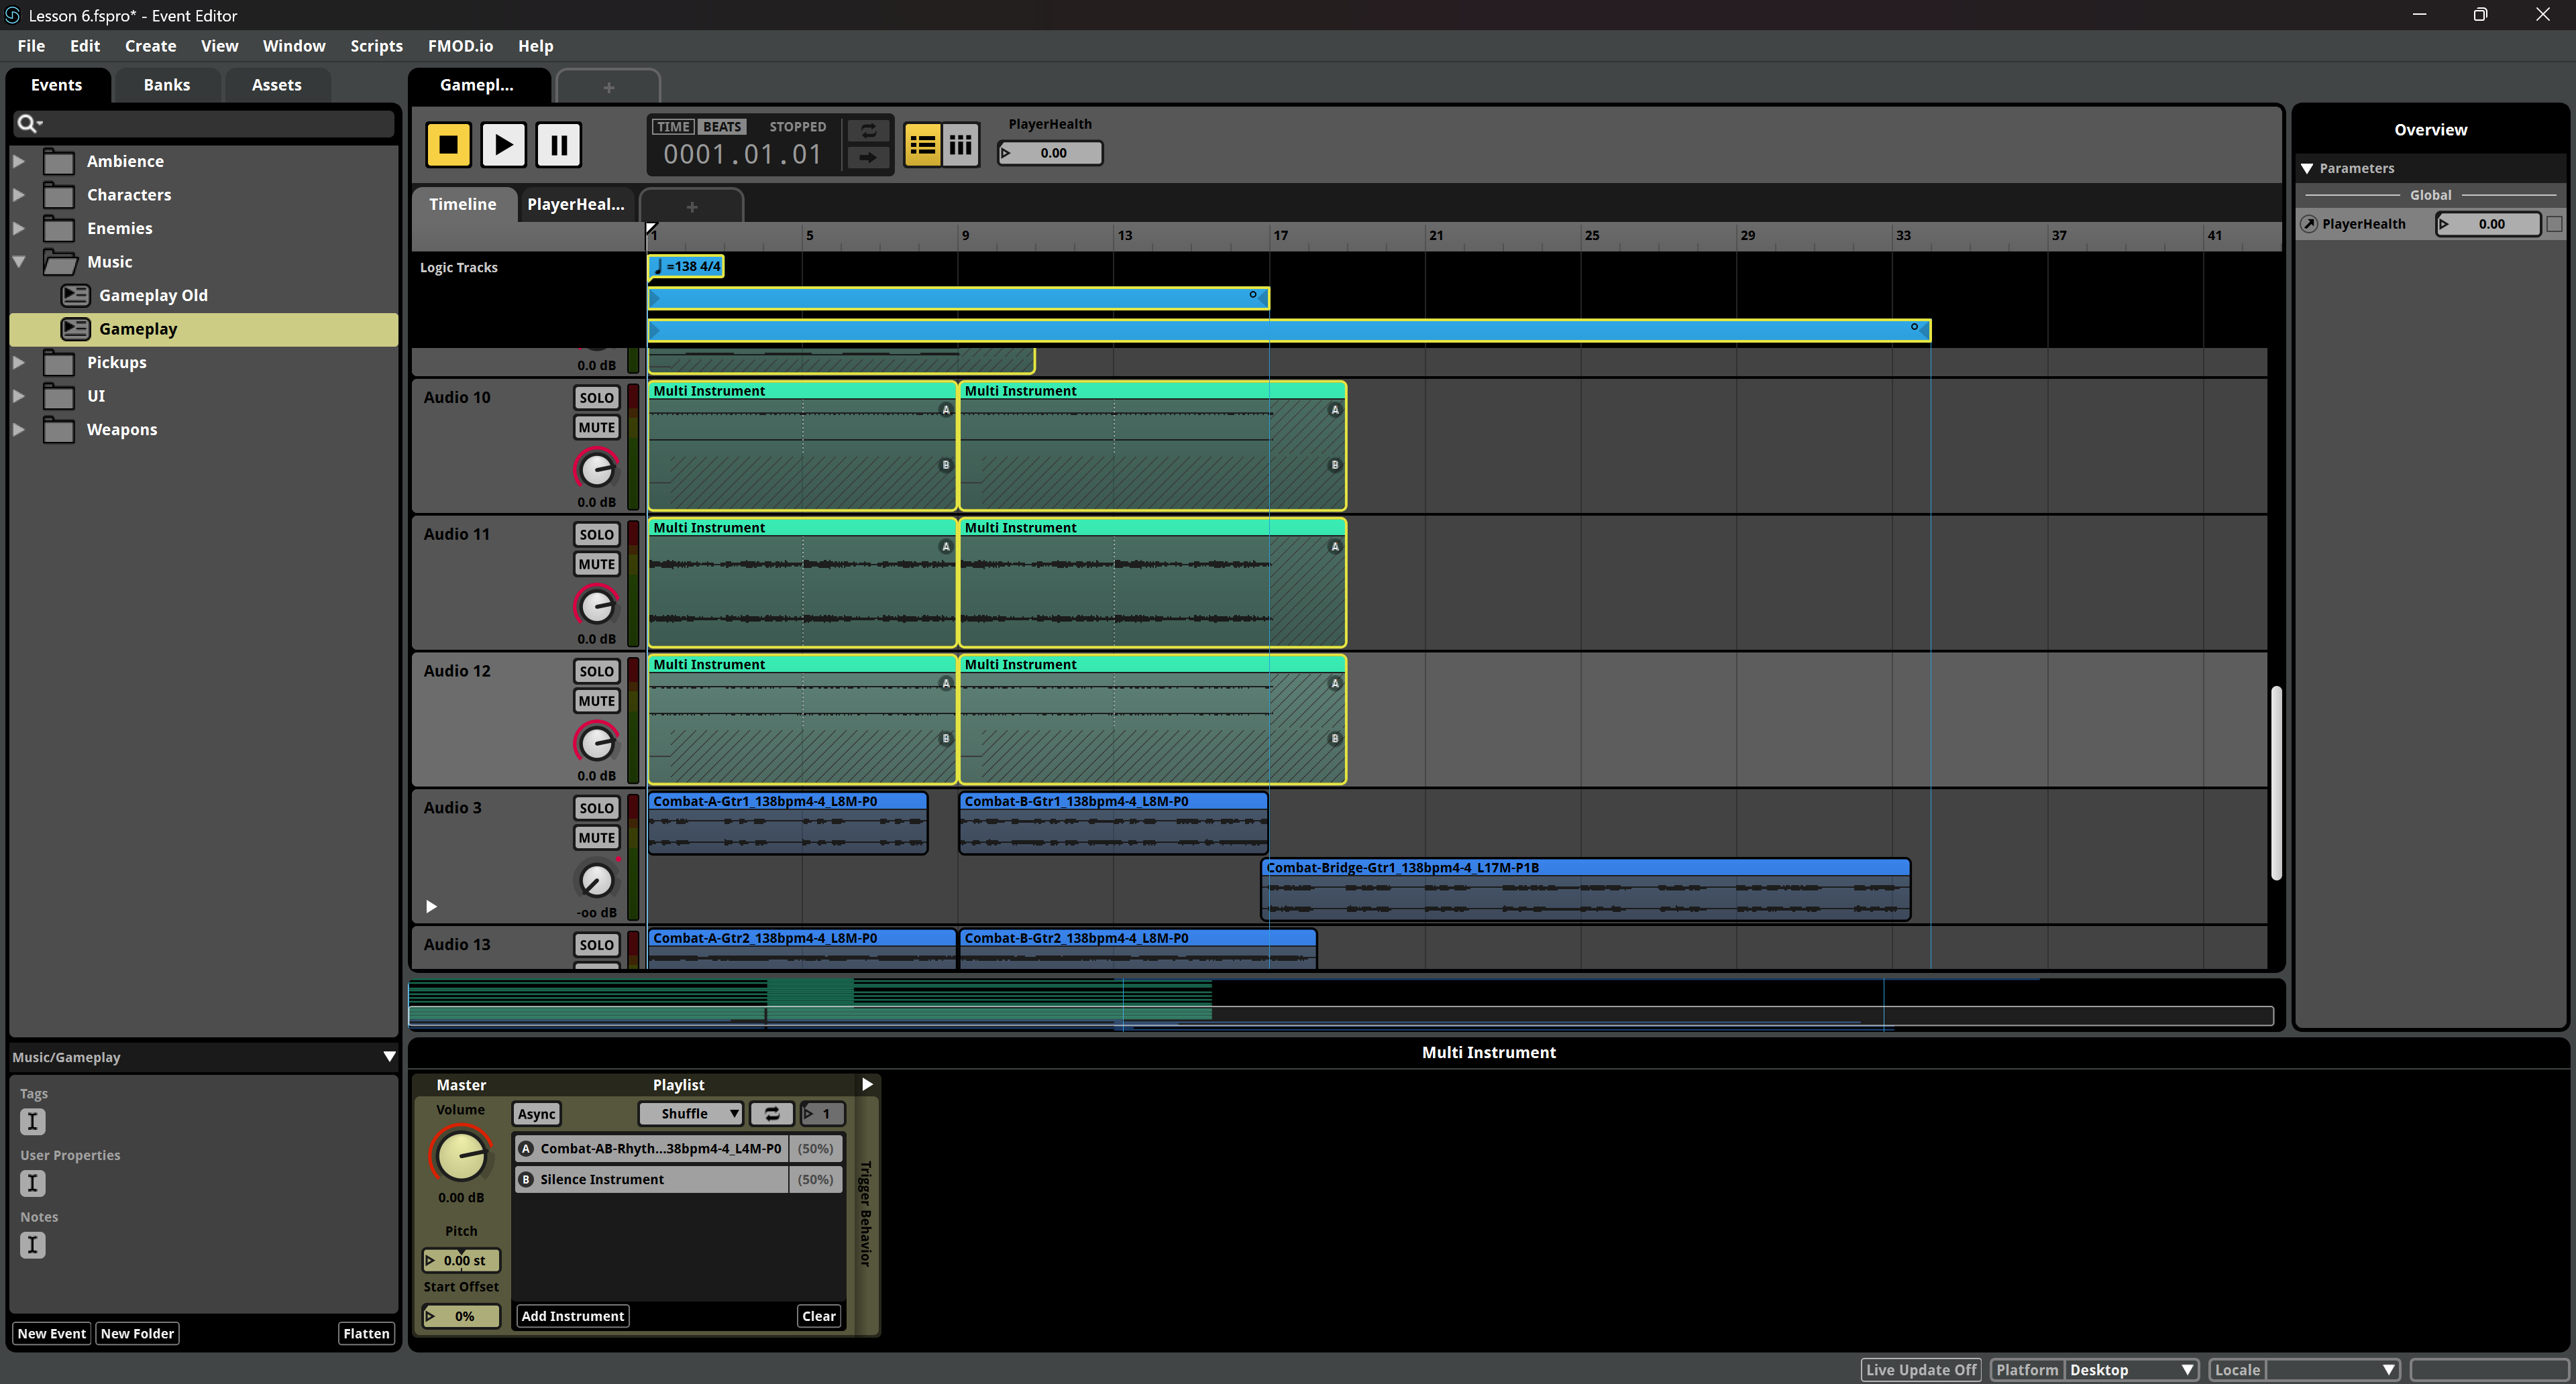The width and height of the screenshot is (2576, 1384).
Task: Expand the Enemies folder
Action: coord(19,228)
